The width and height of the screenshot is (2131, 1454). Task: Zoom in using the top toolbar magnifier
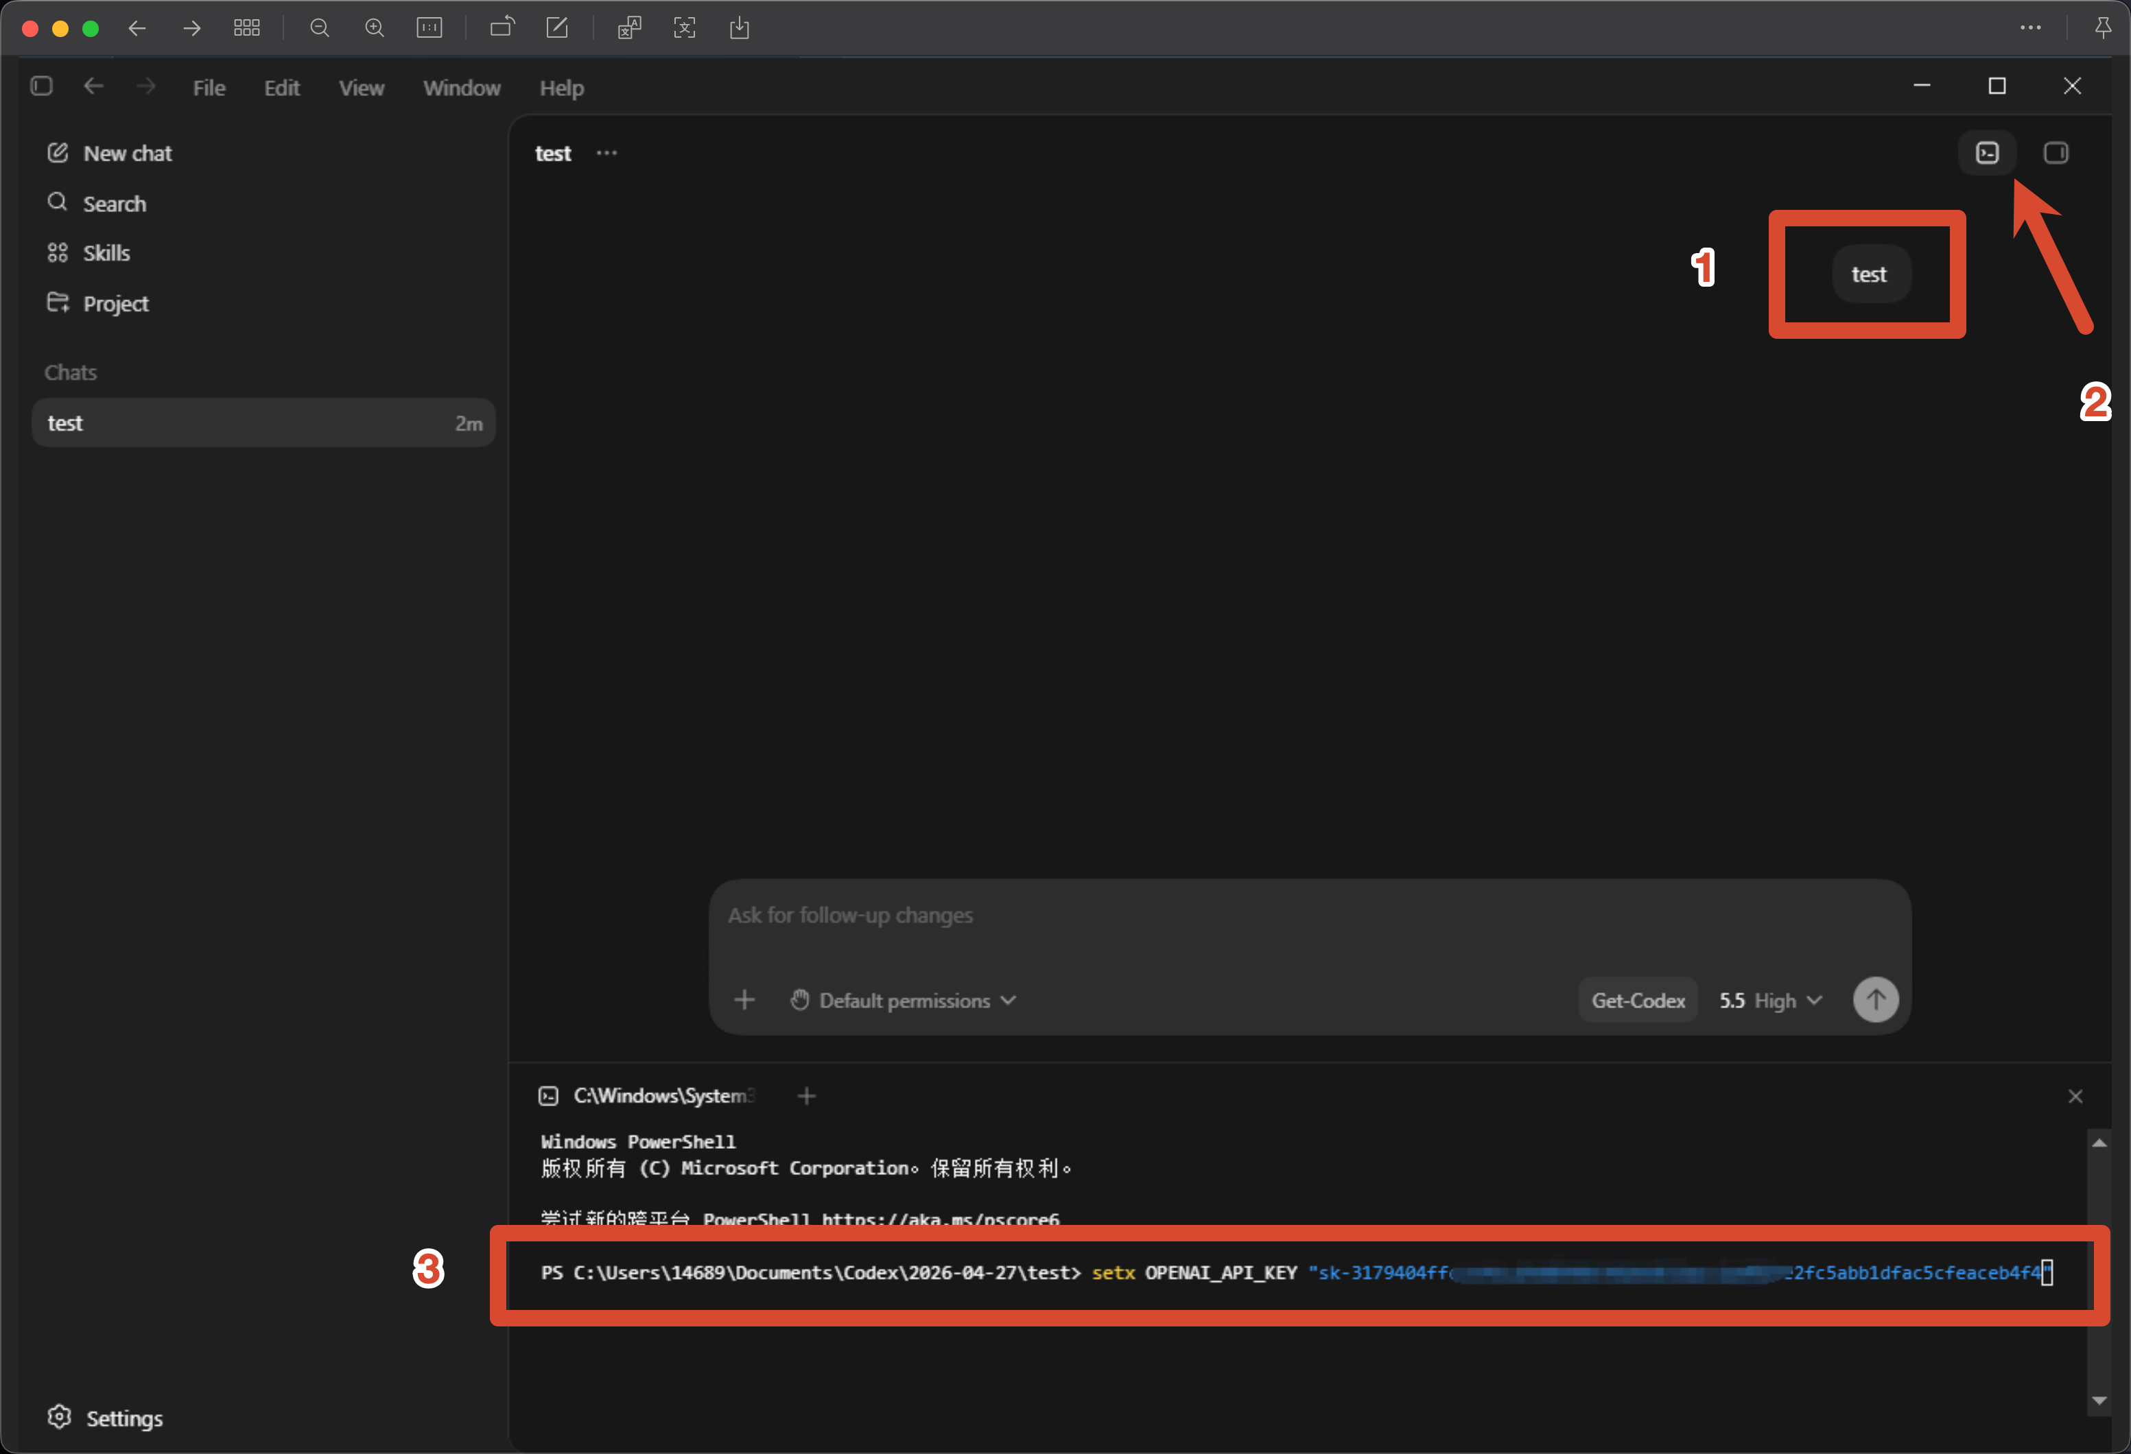374,28
